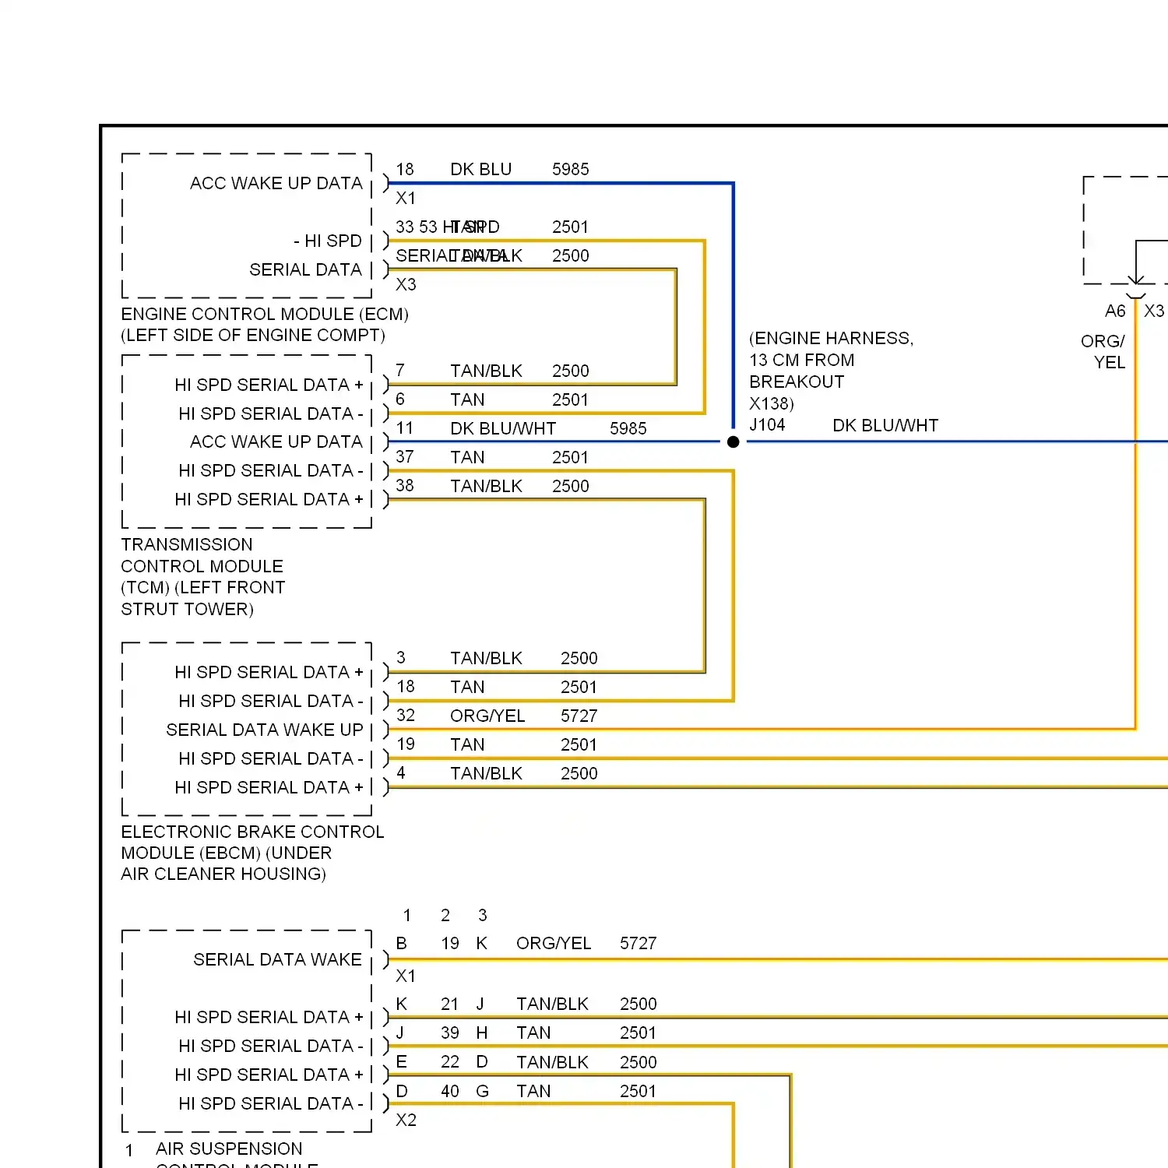1168x1168 pixels.
Task: Click the AIR CLEANER HOUSING) text
Action: [223, 874]
